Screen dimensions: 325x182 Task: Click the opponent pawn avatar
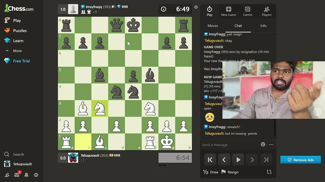tap(73, 9)
